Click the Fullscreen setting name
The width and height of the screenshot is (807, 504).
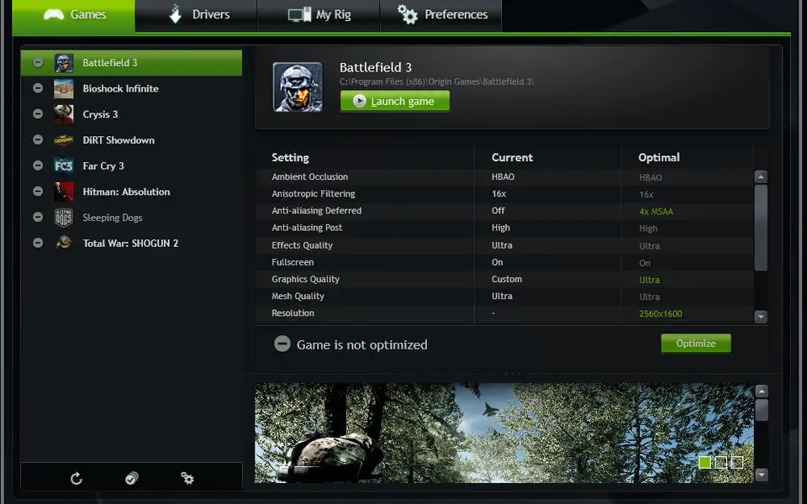point(293,262)
